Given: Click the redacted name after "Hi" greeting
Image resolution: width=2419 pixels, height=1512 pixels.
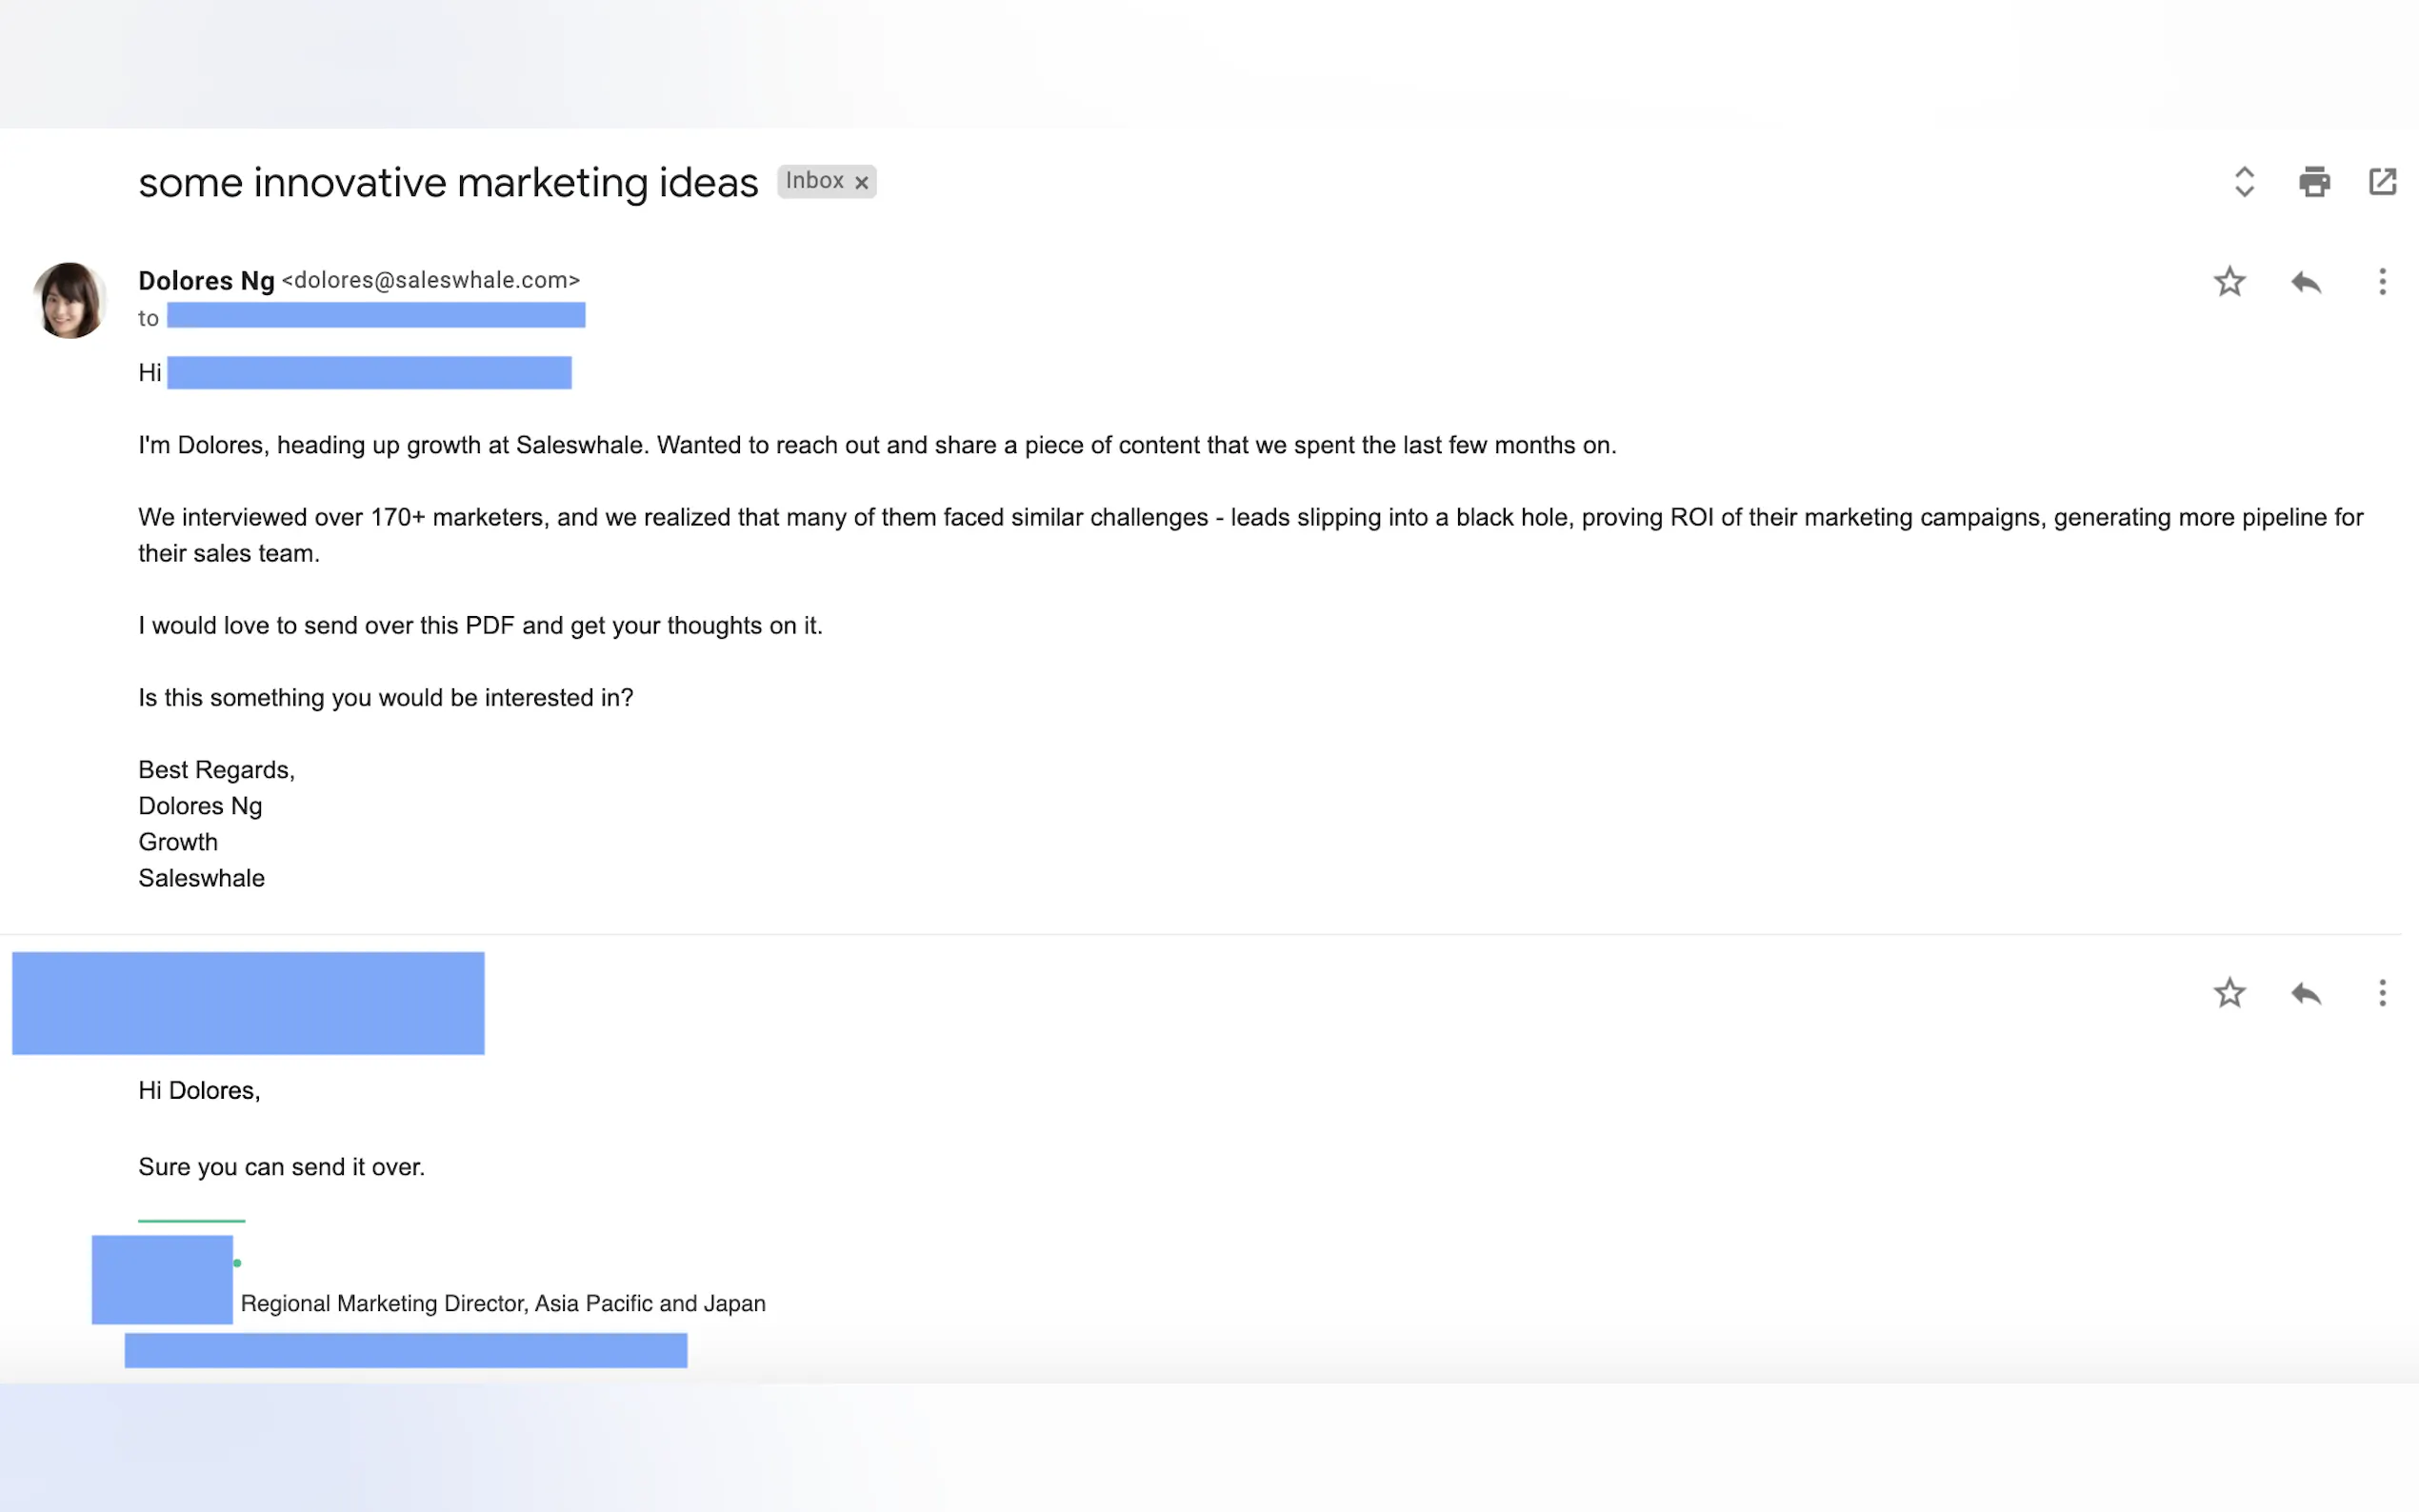Looking at the screenshot, I should 369,373.
